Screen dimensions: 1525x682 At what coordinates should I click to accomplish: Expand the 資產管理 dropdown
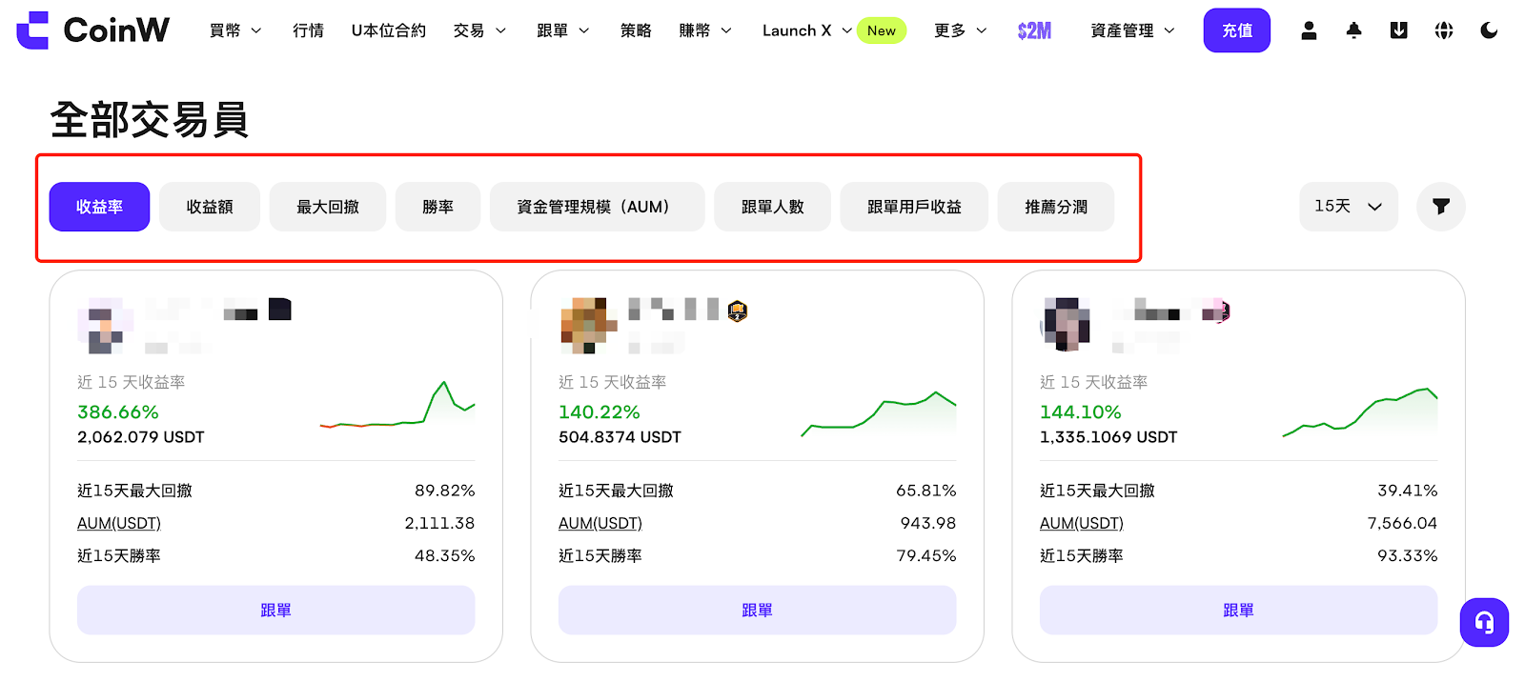pos(1132,30)
